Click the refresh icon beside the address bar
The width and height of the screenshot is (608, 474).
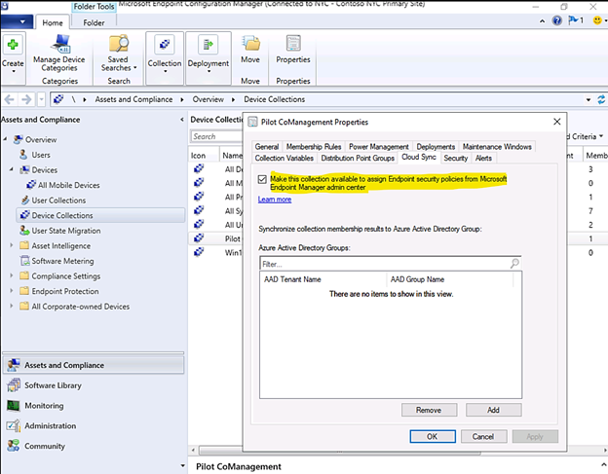(601, 99)
